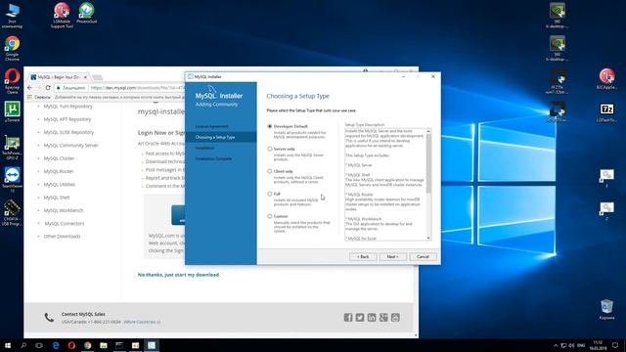Viewport: 626px width, 352px height.
Task: Select the MySQL Installer taskbar button
Action: [x=152, y=345]
